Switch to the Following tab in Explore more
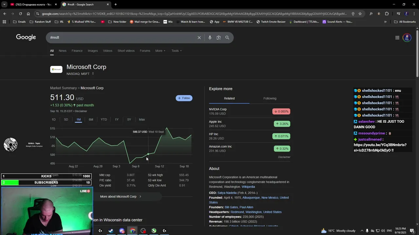This screenshot has height=235, width=419. (270, 98)
